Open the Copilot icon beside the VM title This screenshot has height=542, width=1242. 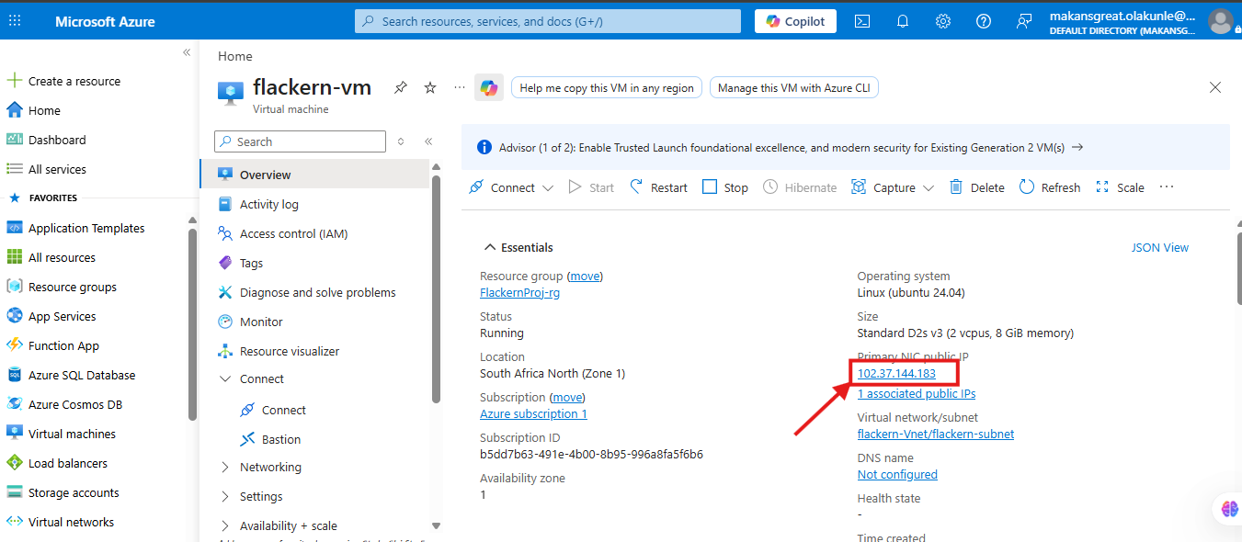(x=489, y=87)
